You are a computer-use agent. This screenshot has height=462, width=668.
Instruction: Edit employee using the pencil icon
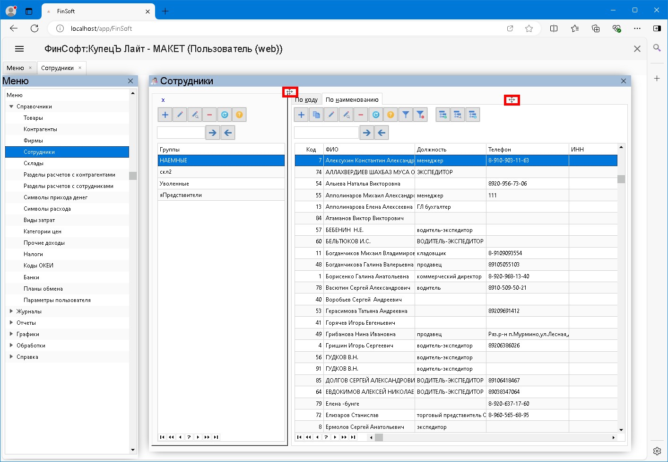[x=331, y=115]
